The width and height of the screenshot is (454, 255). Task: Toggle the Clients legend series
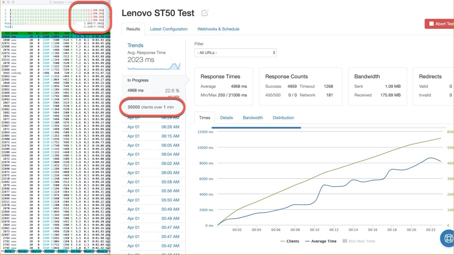click(290, 241)
